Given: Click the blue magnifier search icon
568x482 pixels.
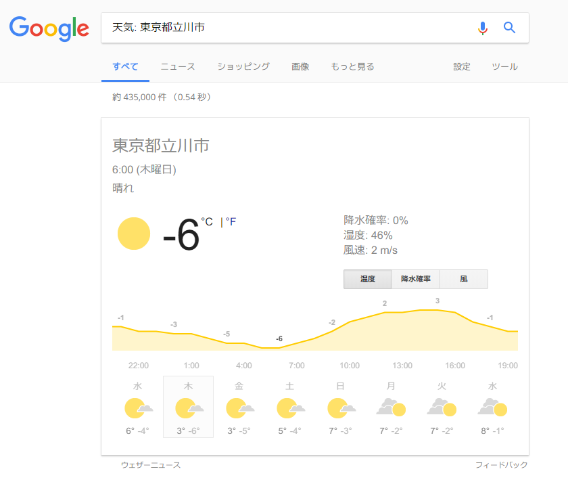Looking at the screenshot, I should coord(509,28).
